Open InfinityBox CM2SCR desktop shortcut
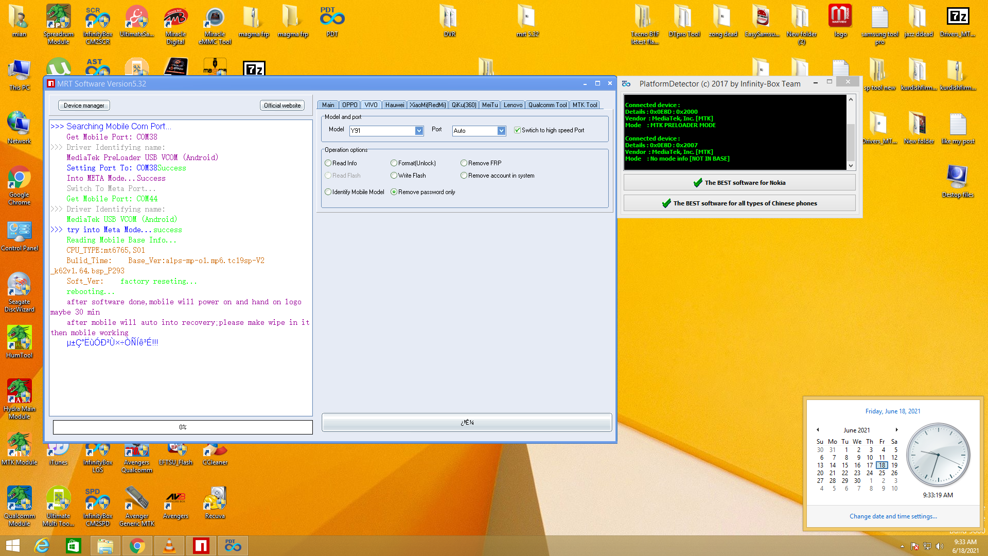The width and height of the screenshot is (988, 556). 98,24
